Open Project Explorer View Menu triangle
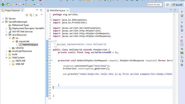 click(x=42, y=15)
